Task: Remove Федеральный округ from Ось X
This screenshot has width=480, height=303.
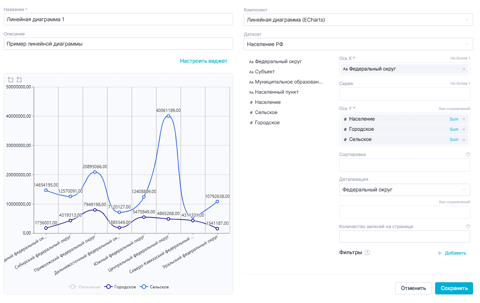Action: coord(464,69)
